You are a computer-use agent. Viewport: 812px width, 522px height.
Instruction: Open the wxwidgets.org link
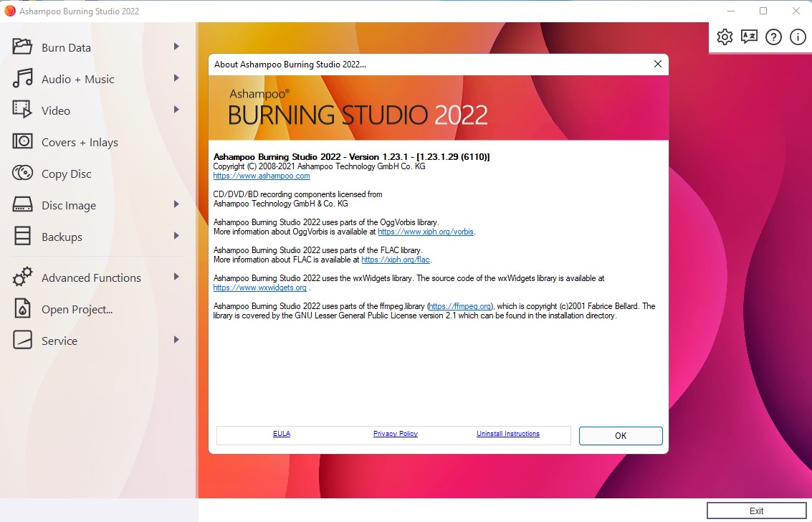(260, 288)
